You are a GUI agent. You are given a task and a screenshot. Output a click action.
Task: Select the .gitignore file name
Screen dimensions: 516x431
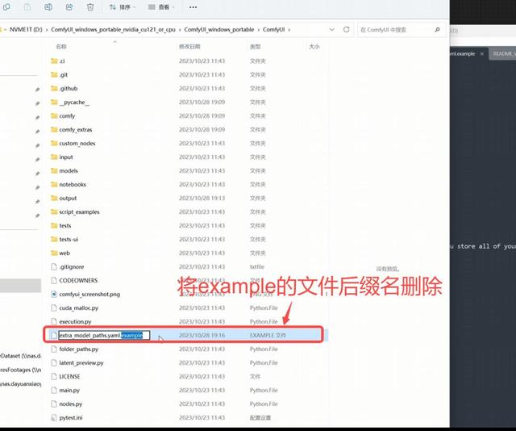[x=72, y=266]
